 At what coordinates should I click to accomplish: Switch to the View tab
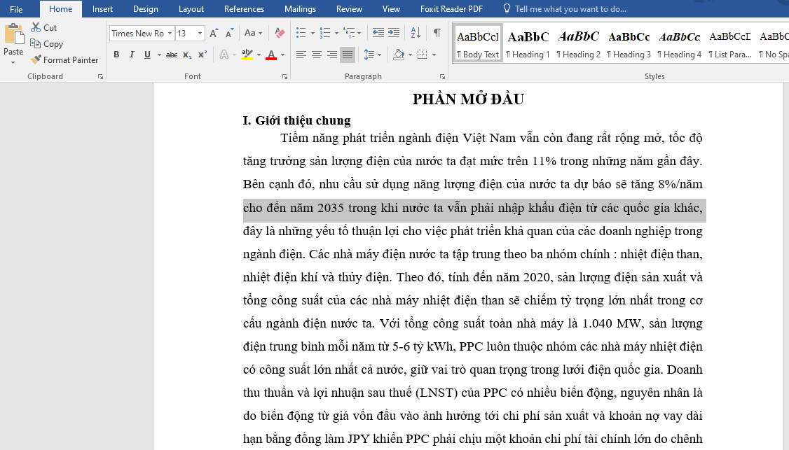391,9
